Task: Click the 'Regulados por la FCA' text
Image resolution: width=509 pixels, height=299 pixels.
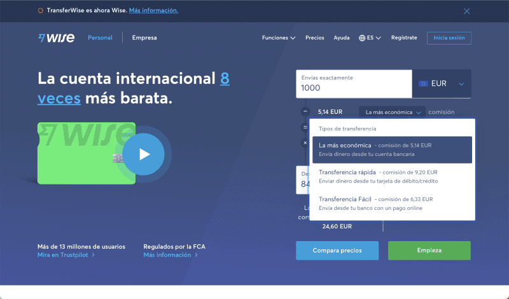Action: 174,246
